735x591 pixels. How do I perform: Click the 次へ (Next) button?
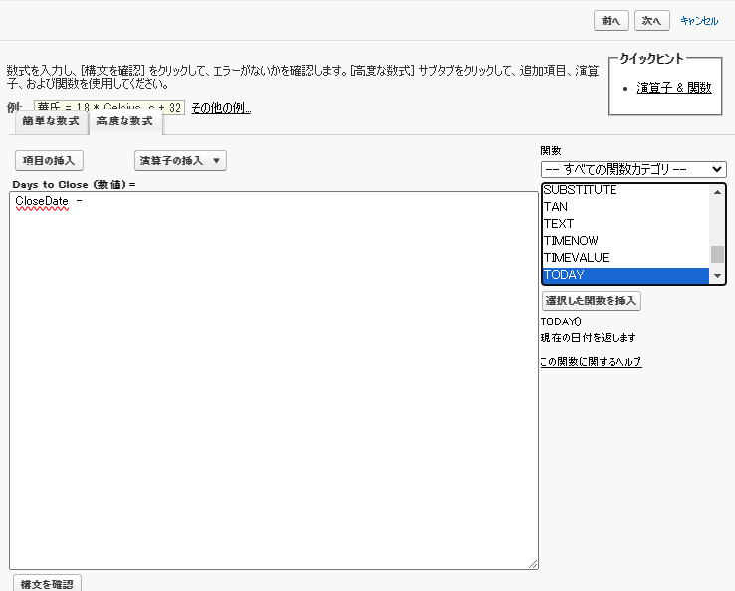click(651, 21)
